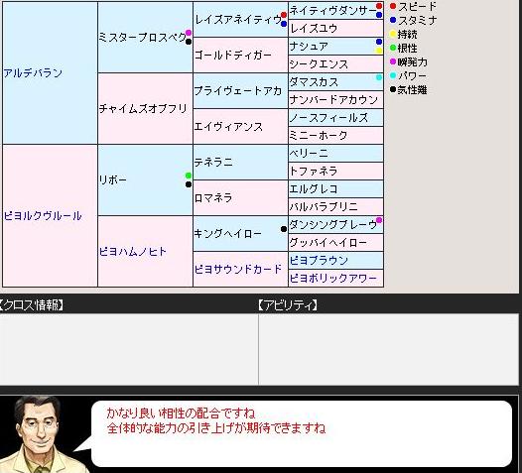Select the ゴールドディガー pedigree cell

240,56
